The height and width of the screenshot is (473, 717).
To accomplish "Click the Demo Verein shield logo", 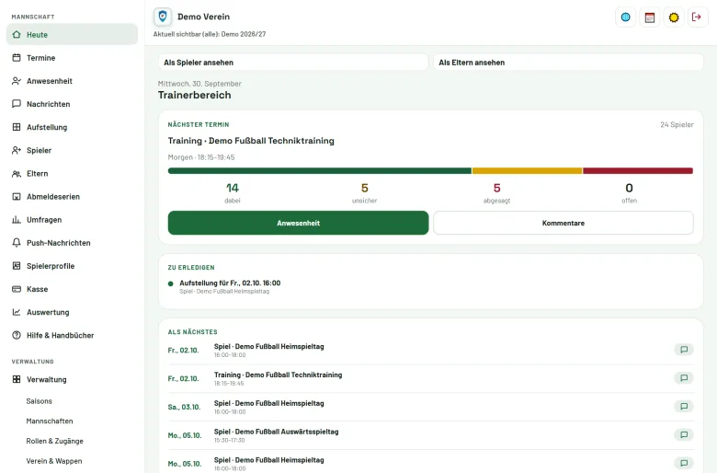I will 163,17.
